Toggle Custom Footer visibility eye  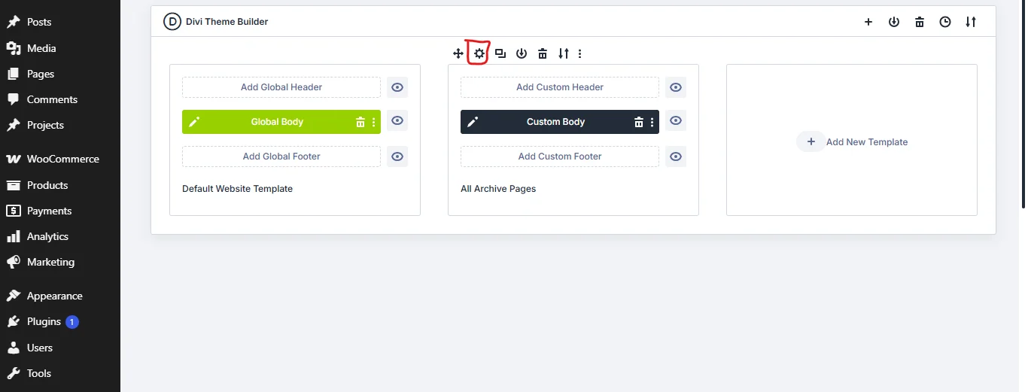[x=676, y=156]
